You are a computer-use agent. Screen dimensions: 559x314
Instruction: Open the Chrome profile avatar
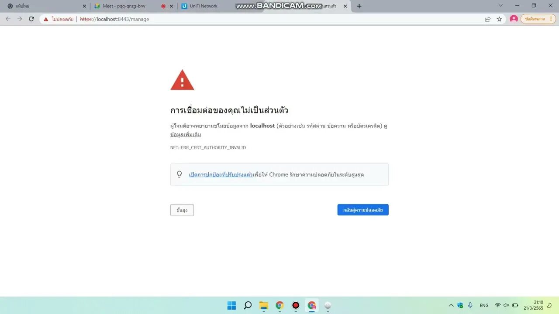[x=514, y=19]
